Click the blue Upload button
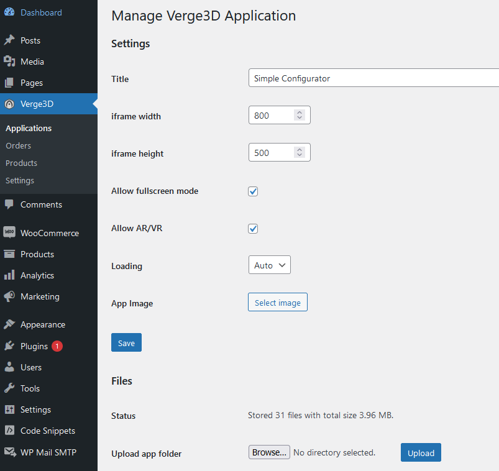 click(421, 452)
